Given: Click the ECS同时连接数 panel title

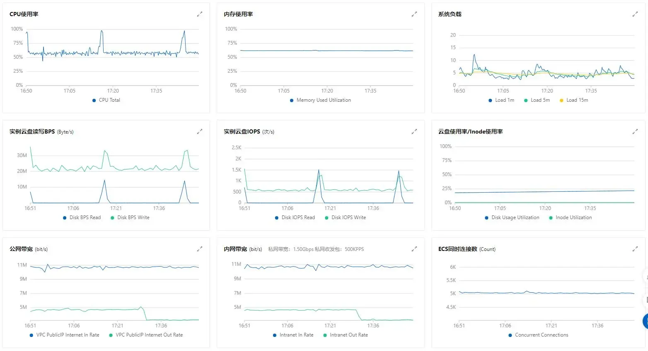Looking at the screenshot, I should 458,249.
